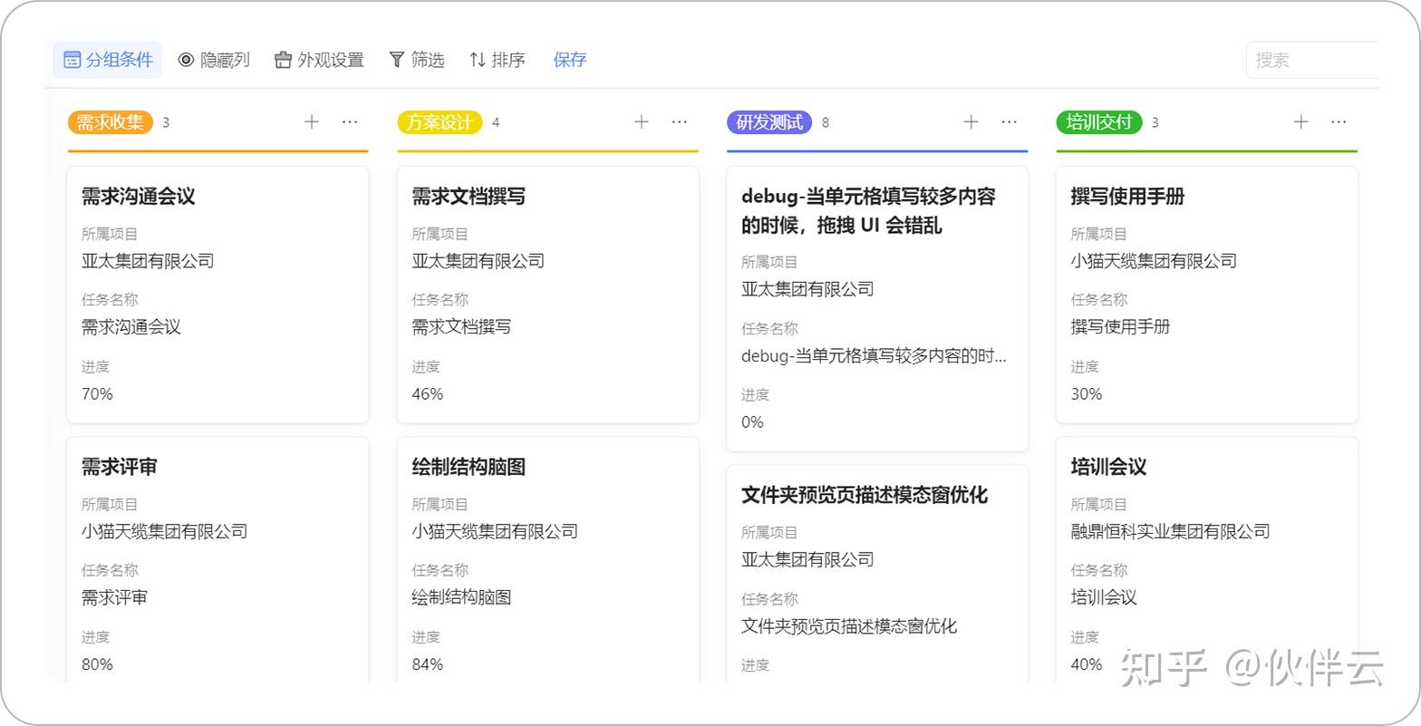This screenshot has height=726, width=1421.
Task: Click the 84% progress value
Action: (x=428, y=664)
